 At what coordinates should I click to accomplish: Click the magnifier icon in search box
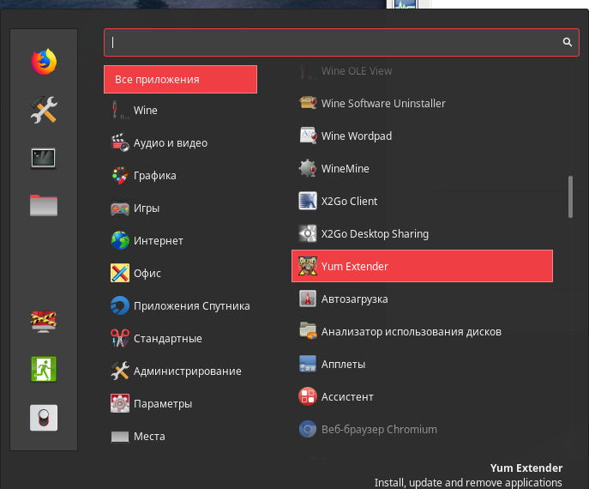(x=568, y=42)
